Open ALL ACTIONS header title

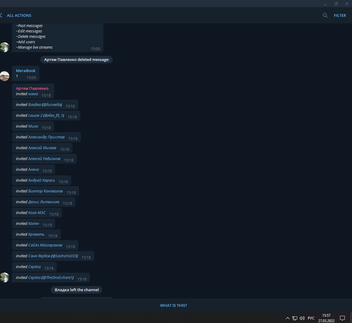19,16
